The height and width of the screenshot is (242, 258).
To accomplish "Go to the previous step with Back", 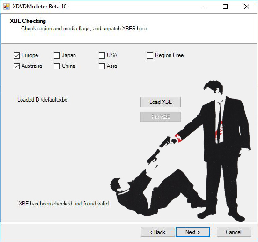I will tap(158, 232).
